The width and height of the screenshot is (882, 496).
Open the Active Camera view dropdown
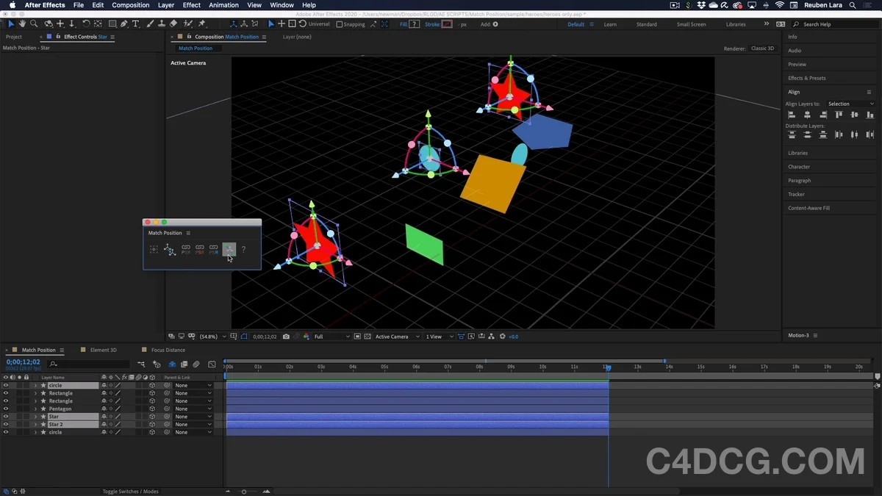[393, 337]
